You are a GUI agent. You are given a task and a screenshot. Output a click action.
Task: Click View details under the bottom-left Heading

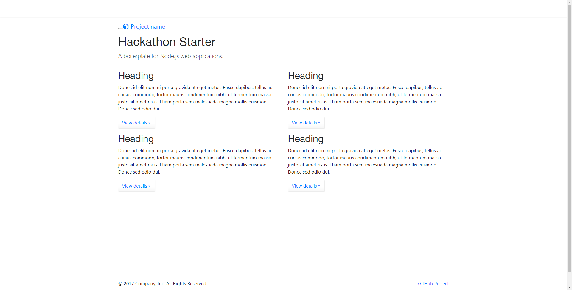136,186
